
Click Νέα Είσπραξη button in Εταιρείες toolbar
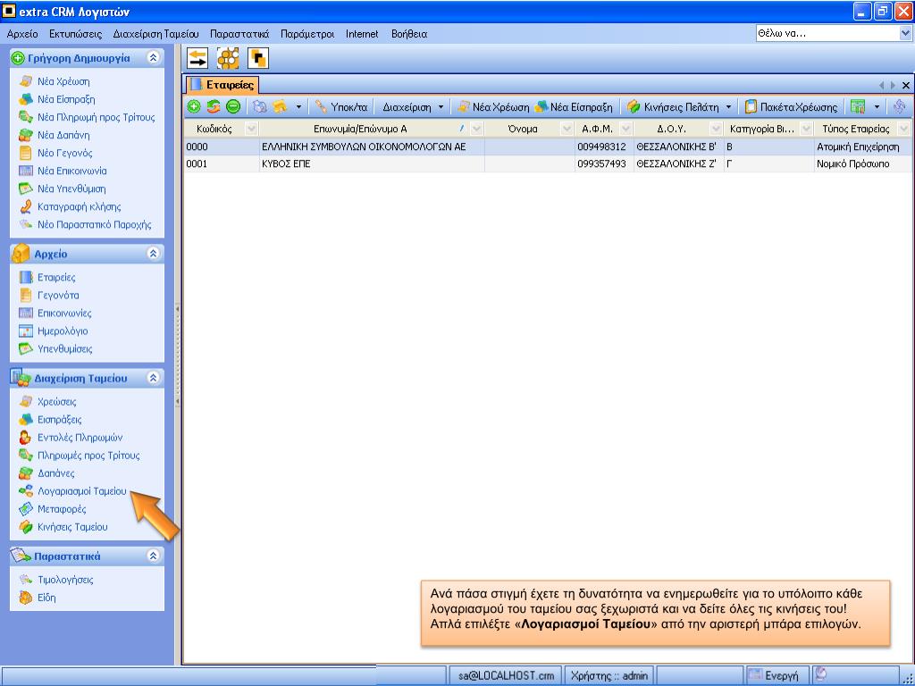[574, 107]
